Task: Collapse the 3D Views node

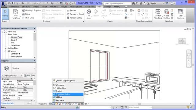Action: point(6,51)
